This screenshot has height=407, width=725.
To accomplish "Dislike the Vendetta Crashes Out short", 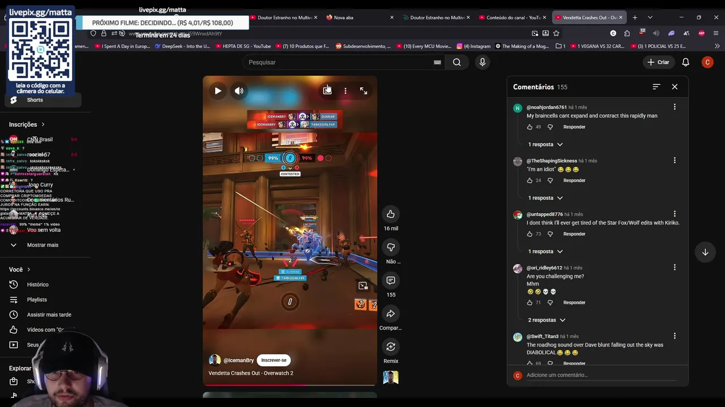I will point(391,247).
